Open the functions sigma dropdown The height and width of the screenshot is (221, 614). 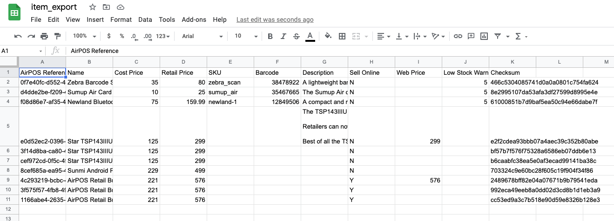[x=521, y=36]
